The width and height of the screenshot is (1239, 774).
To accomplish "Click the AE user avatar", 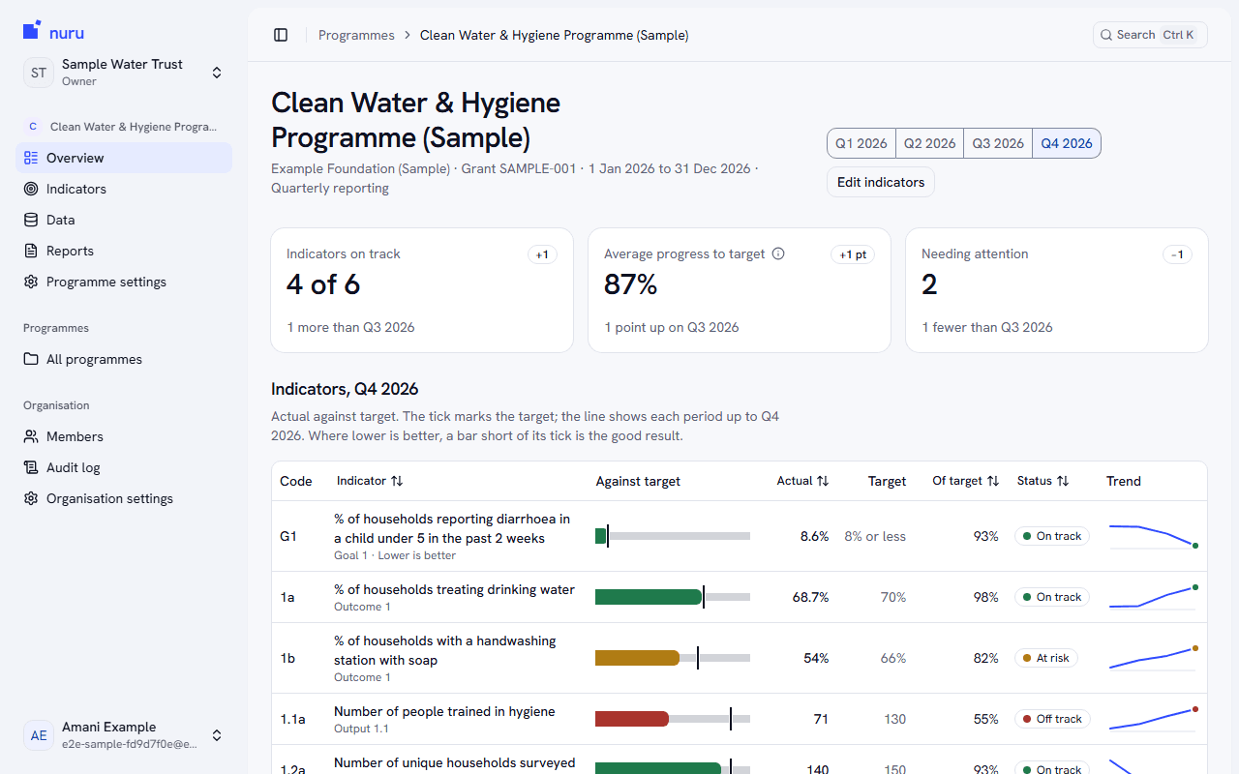I will point(39,735).
